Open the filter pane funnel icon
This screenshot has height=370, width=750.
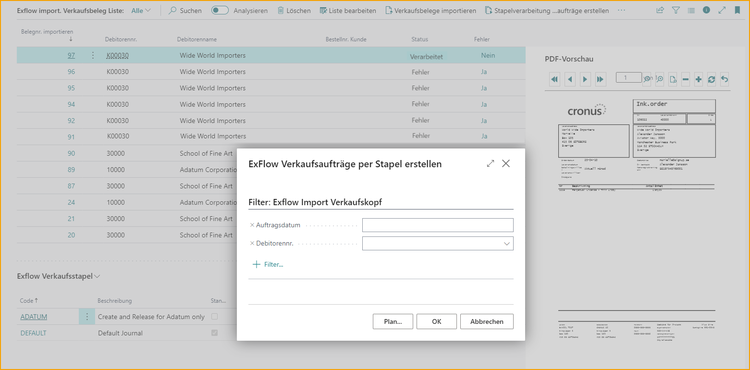pos(676,10)
